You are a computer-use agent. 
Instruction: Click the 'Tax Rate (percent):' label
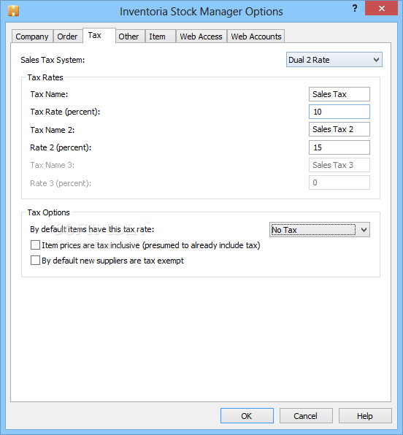point(65,112)
